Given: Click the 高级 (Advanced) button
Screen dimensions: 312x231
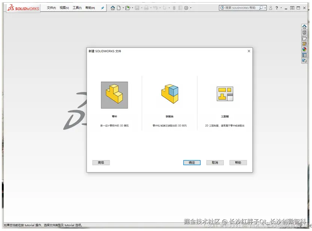Looking at the screenshot, I should click(101, 163).
